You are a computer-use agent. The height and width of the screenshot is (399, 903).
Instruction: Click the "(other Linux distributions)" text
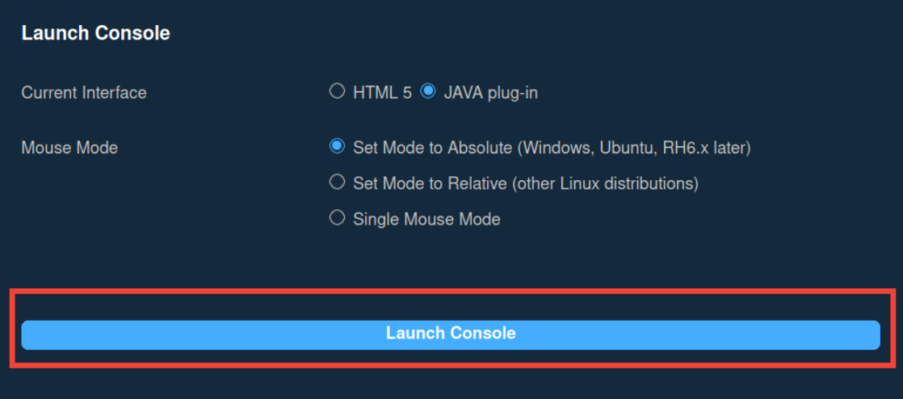tap(605, 183)
